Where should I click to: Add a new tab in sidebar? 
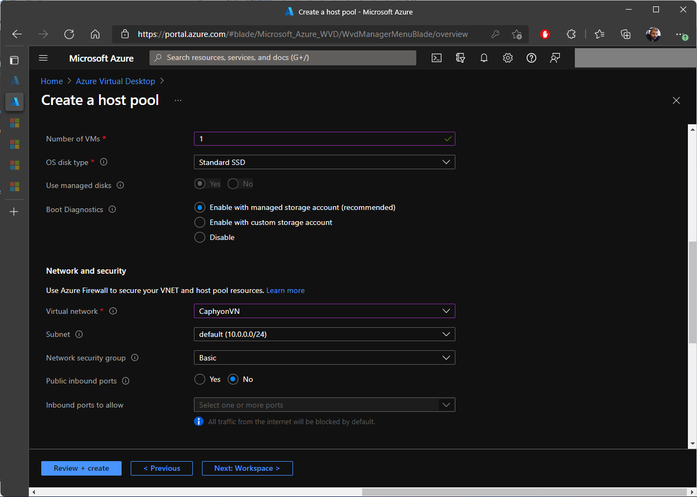(x=14, y=212)
